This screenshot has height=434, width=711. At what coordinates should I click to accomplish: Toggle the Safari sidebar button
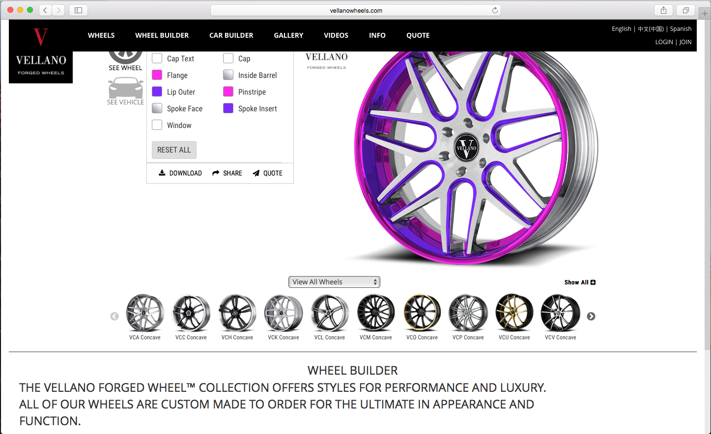click(78, 10)
